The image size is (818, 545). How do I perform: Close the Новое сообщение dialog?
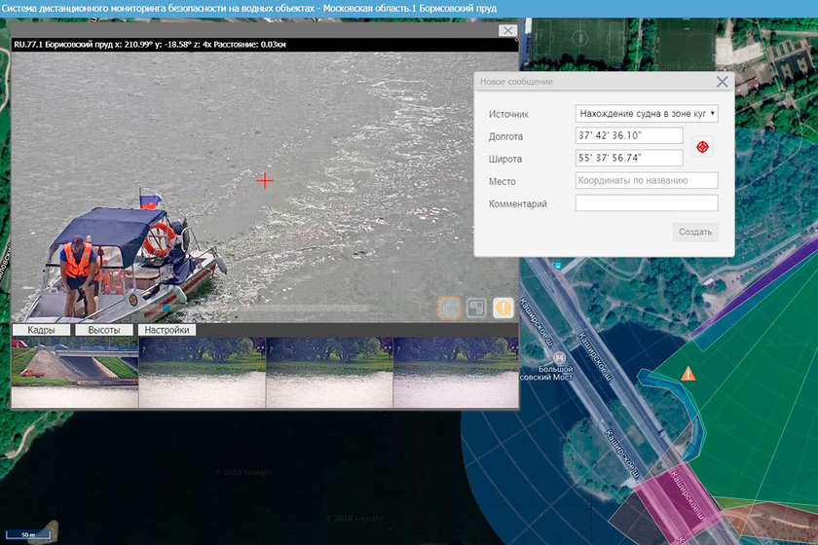tap(722, 83)
